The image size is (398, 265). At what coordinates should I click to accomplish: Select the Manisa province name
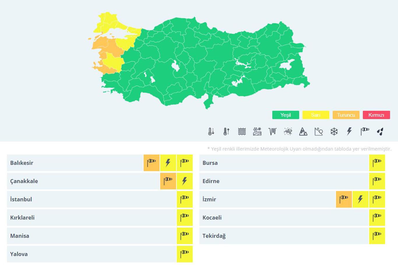(x=20, y=236)
